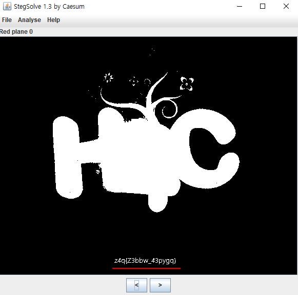Click the hidden text z4q{Z3bbw_43pygq}
Image resolution: width=298 pixels, height=295 pixels.
tap(145, 261)
